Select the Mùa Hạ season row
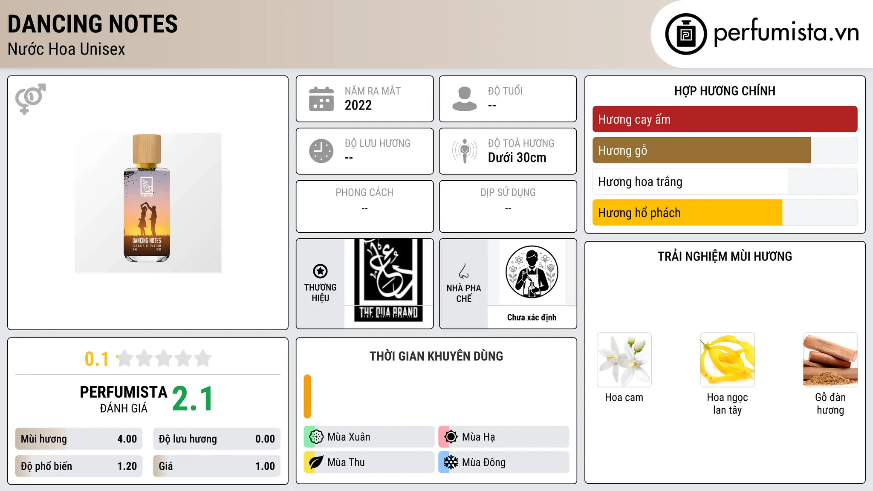This screenshot has width=873, height=491. [503, 437]
